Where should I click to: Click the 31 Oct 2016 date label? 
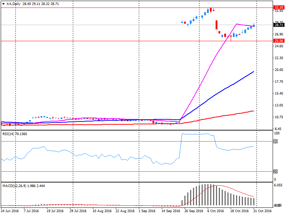pyautogui.click(x=263, y=211)
